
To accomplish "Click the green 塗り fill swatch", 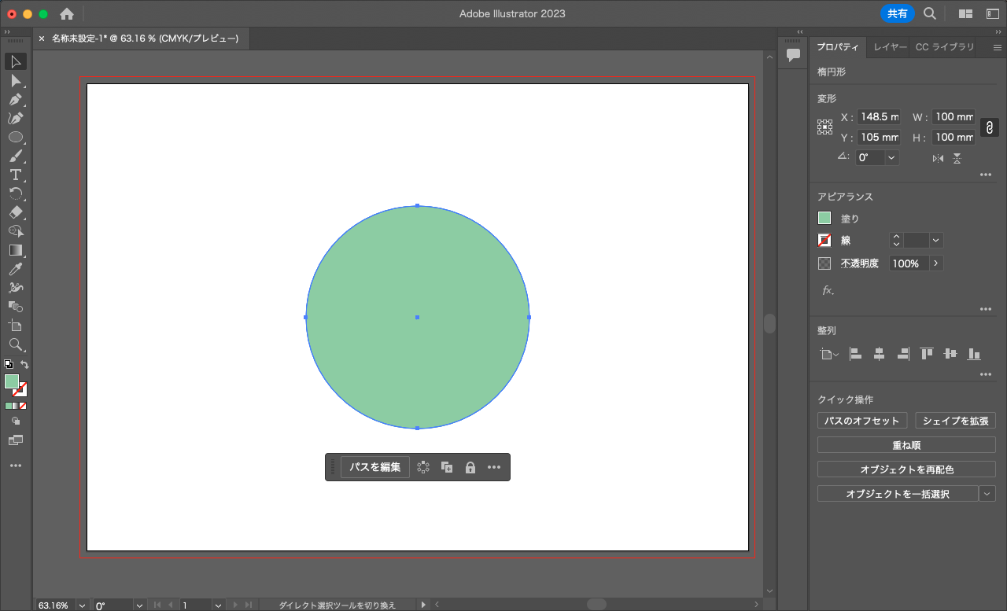I will pos(824,219).
